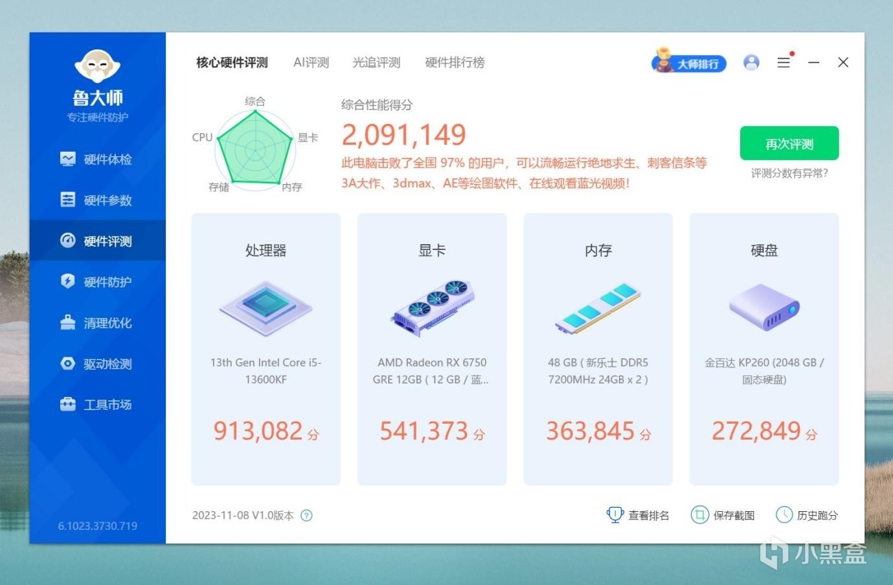Click the 综合性能得分 heading

pyautogui.click(x=377, y=105)
